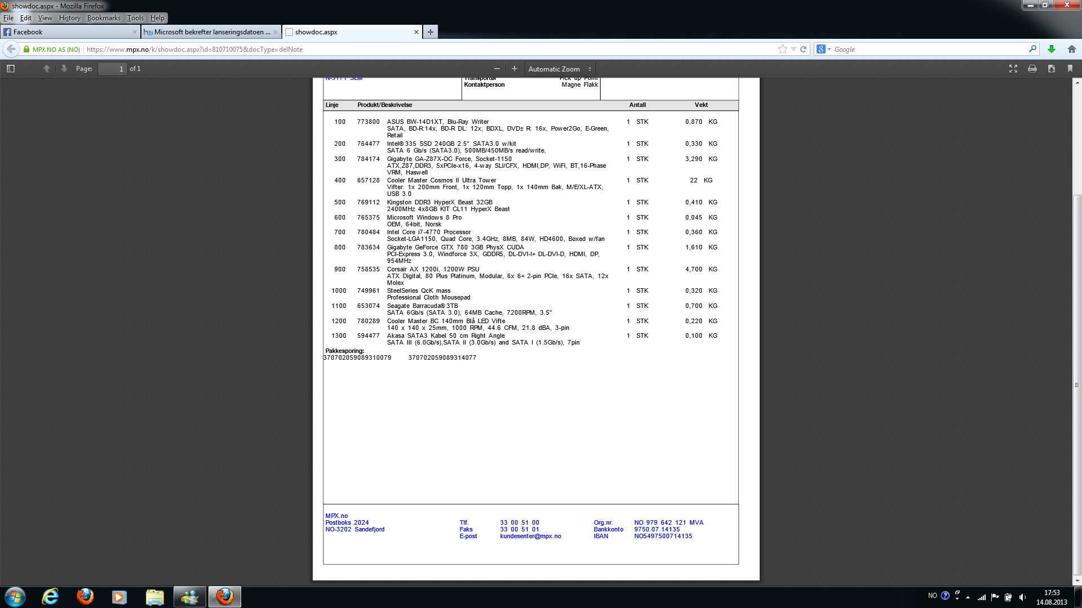
Task: Click the scrollbar up arrow
Action: [1077, 83]
